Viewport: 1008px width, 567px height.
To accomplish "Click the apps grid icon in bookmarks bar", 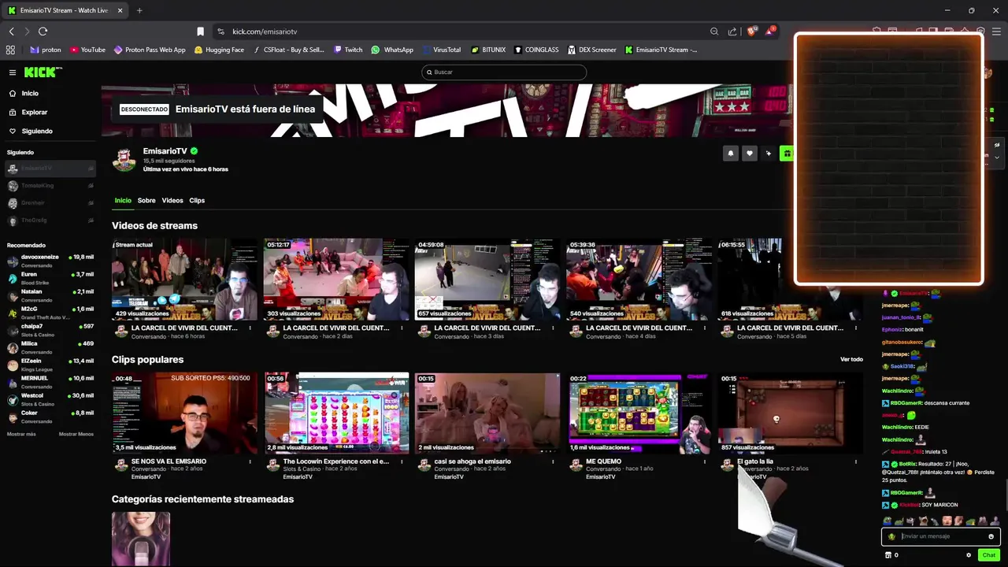I will 10,50.
